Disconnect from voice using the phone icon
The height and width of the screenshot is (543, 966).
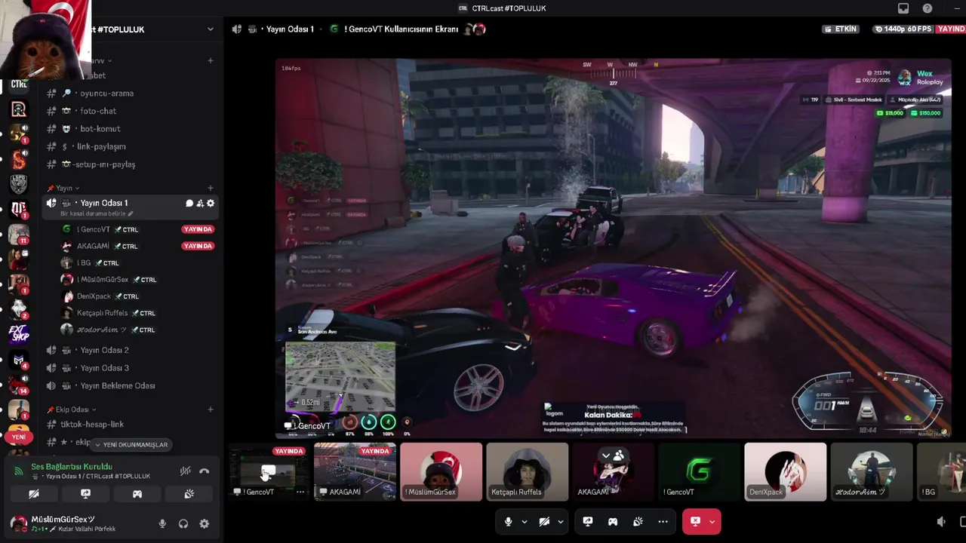coord(204,471)
